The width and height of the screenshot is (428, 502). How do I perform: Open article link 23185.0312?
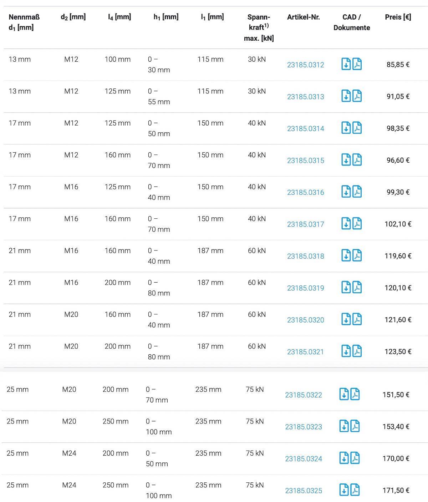[306, 65]
